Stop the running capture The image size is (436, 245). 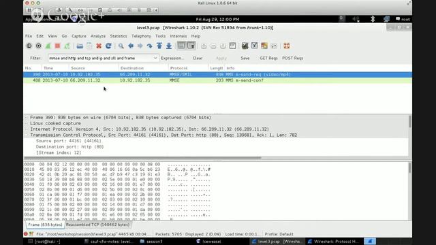click(x=57, y=46)
